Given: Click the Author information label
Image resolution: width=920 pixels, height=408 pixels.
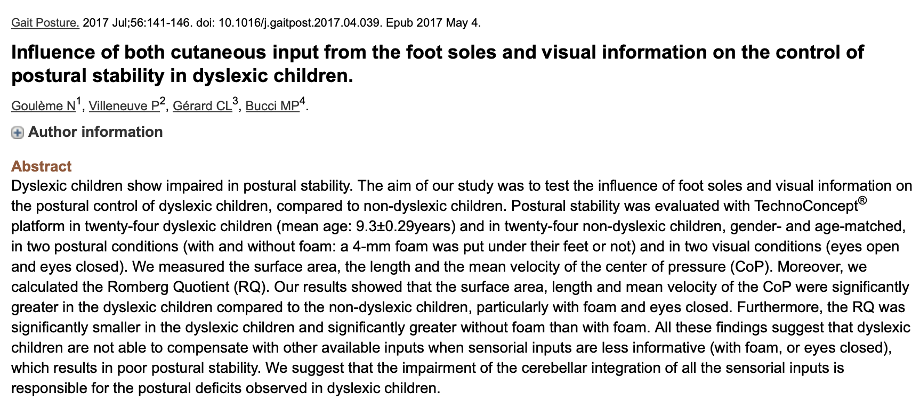Looking at the screenshot, I should (95, 132).
